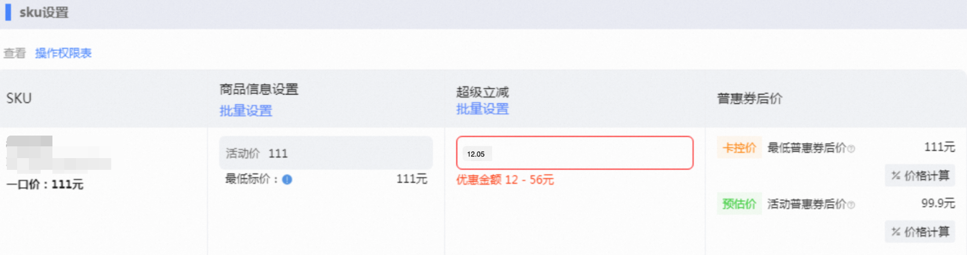Click the green 预估价 tag
The image size is (967, 255).
point(739,204)
